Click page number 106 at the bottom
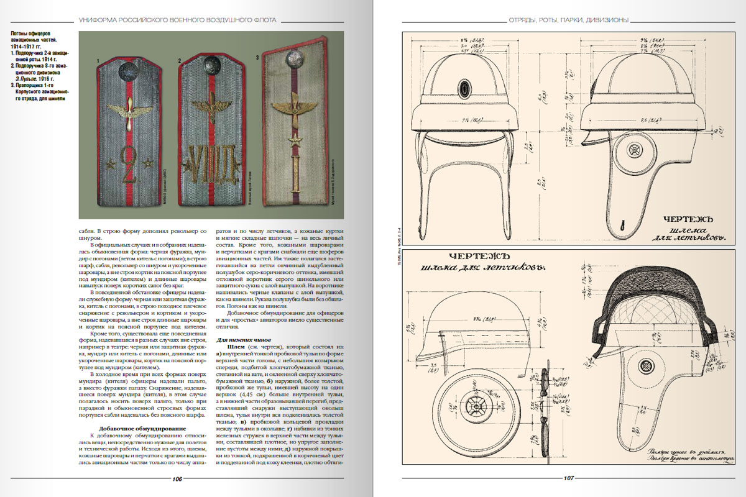This screenshot has width=746, height=497. [177, 478]
